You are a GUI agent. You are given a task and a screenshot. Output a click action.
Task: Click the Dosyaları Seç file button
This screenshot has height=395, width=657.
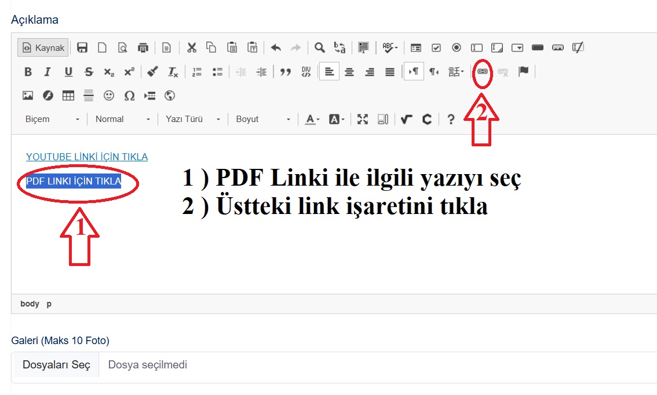point(56,365)
